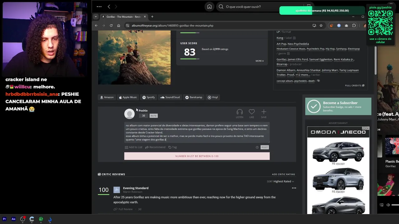Expand MORE under user score

[x=260, y=61]
